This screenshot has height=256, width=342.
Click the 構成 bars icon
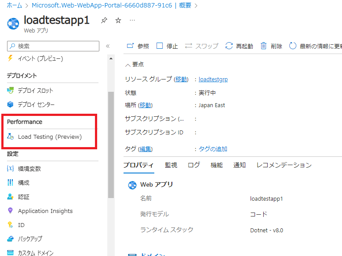10,182
